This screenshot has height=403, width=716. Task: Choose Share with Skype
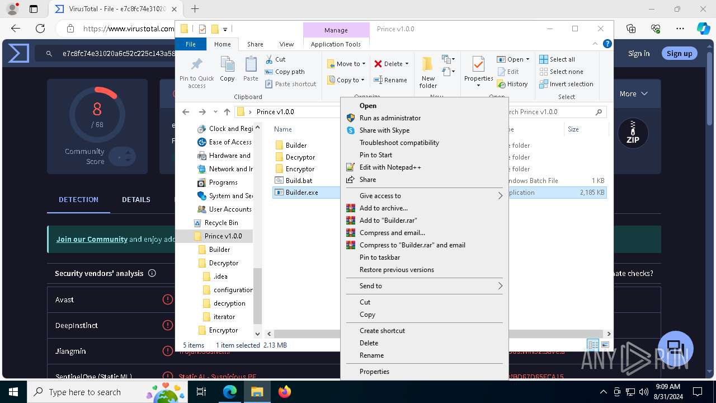pyautogui.click(x=384, y=130)
